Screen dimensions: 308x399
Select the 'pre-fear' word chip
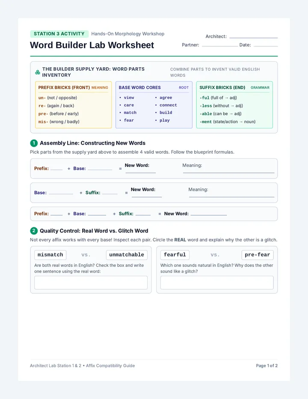(258, 255)
